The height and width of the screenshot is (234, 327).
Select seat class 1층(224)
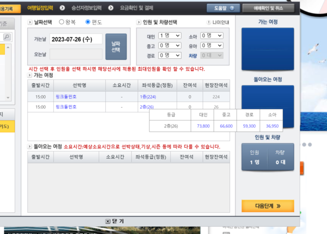point(148,97)
